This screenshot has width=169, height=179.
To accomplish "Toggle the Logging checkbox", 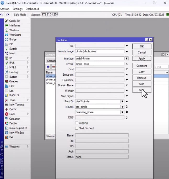I will click(x=77, y=123).
